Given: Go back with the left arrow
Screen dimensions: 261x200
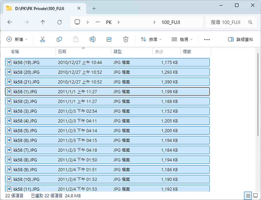Looking at the screenshot, I should [x=10, y=22].
